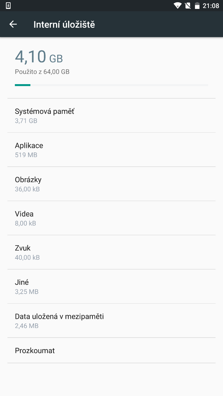This screenshot has height=396, width=223.
Task: Open the Jiné storage category
Action: click(x=111, y=286)
